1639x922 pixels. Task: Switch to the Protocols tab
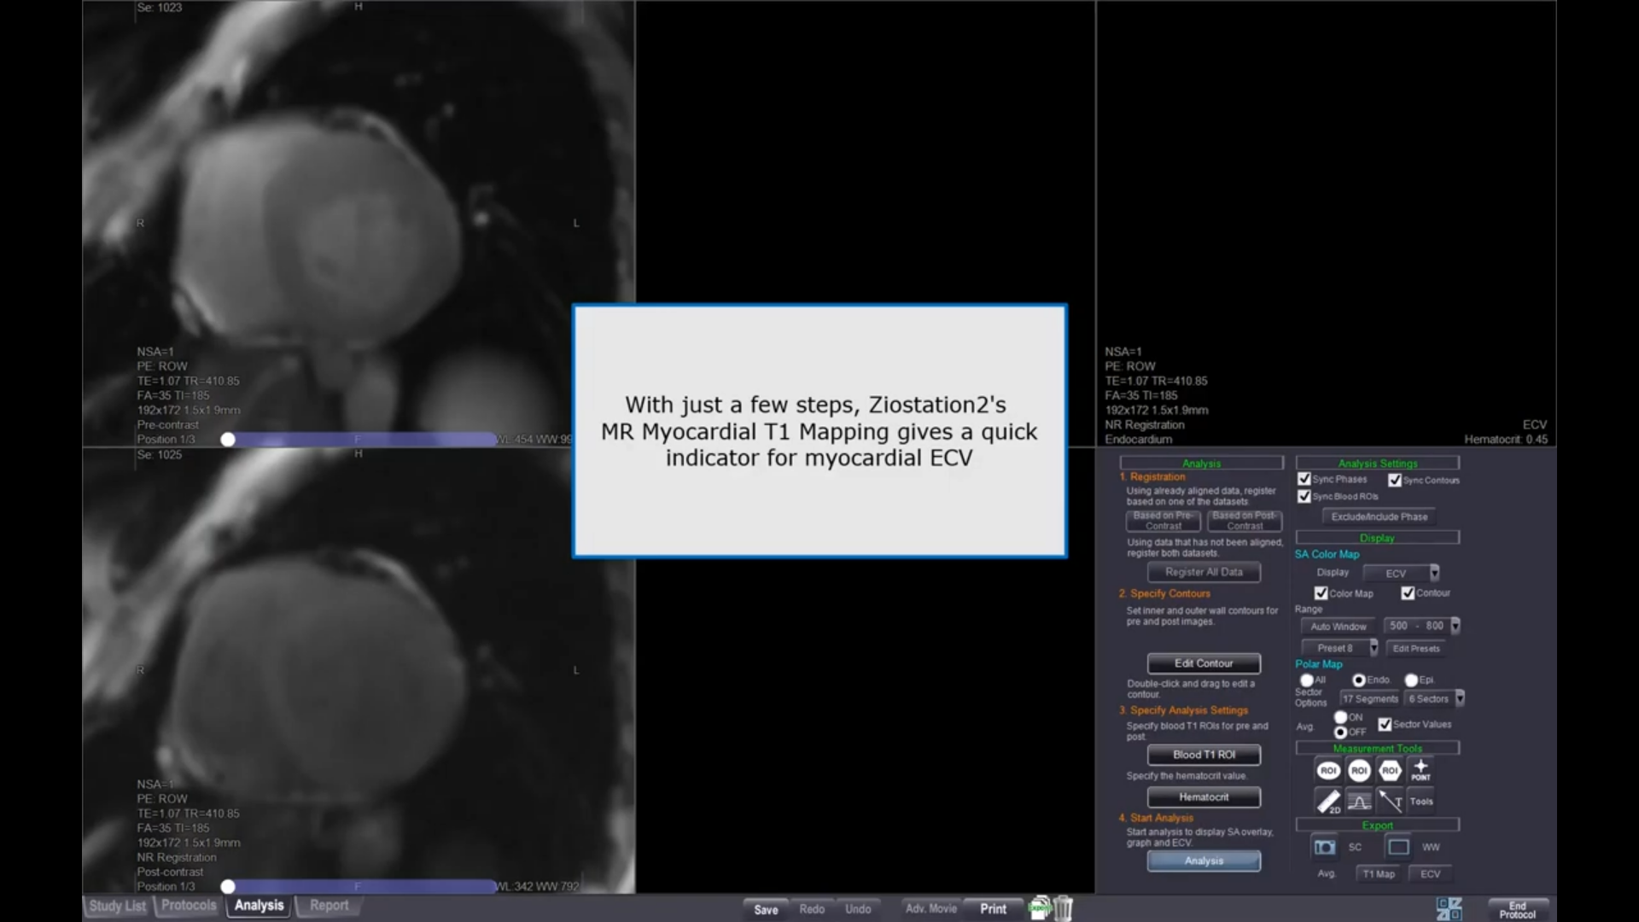pos(189,905)
